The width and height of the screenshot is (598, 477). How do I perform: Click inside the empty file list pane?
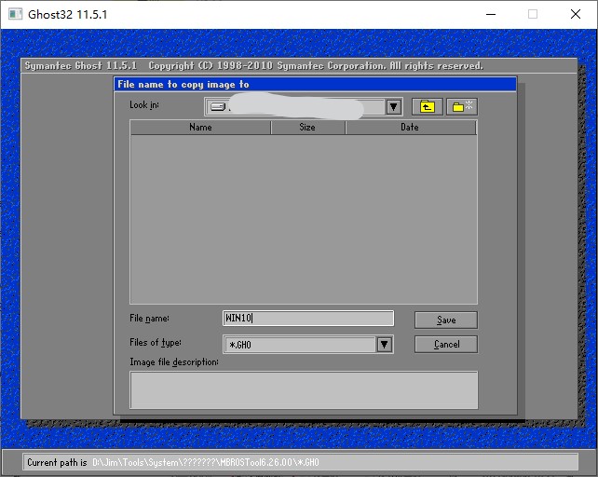[x=304, y=219]
